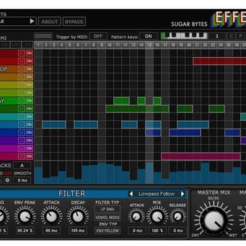This screenshot has height=246, width=246.
Task: Clear the dark green track via X icon
Action: coord(22,109)
